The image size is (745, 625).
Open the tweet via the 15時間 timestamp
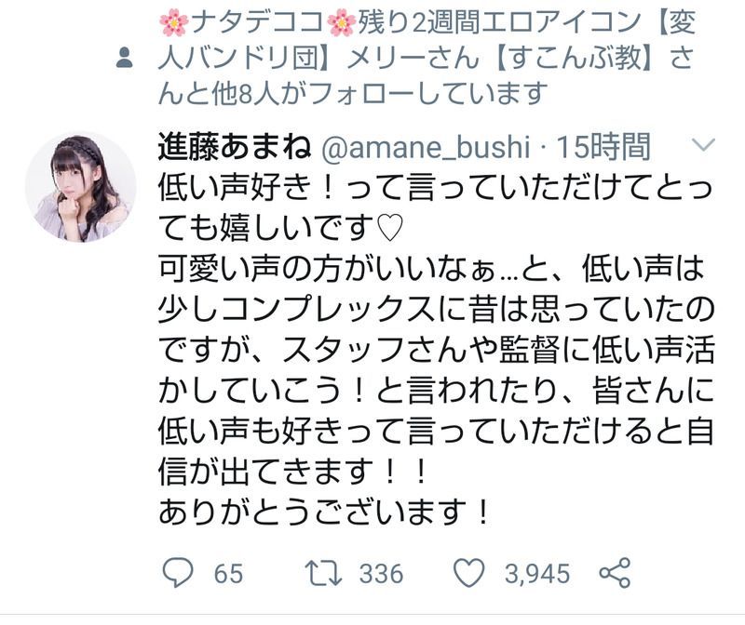click(603, 146)
